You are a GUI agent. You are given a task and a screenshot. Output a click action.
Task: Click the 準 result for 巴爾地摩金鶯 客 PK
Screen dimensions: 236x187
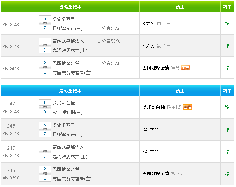(x=227, y=174)
